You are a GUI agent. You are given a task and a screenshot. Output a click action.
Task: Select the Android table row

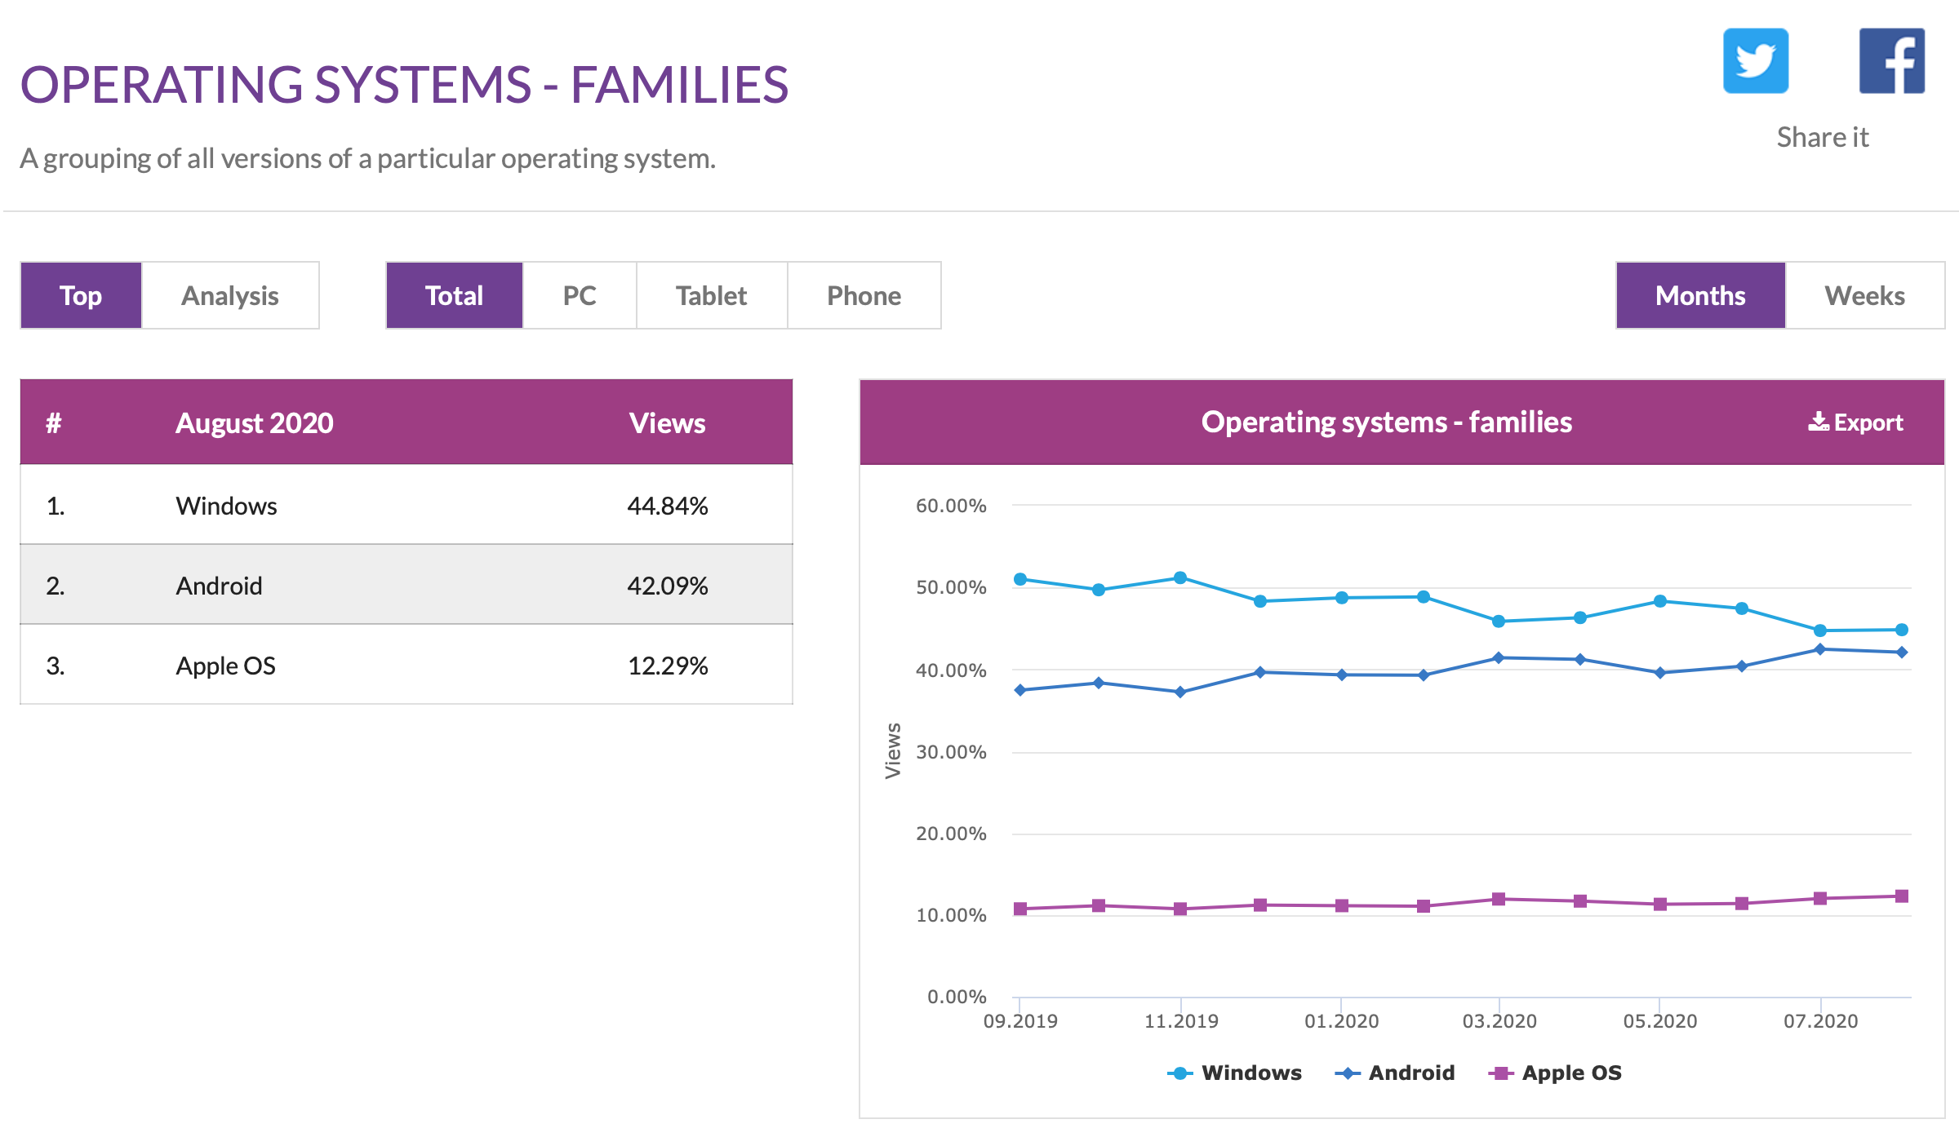click(x=220, y=586)
